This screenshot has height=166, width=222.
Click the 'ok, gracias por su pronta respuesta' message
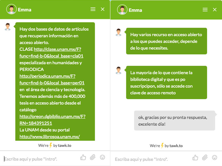pos(175,121)
